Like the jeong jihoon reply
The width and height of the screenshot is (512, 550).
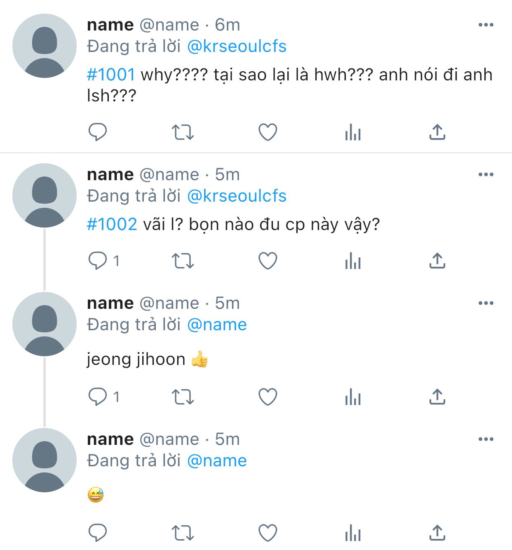coord(268,397)
